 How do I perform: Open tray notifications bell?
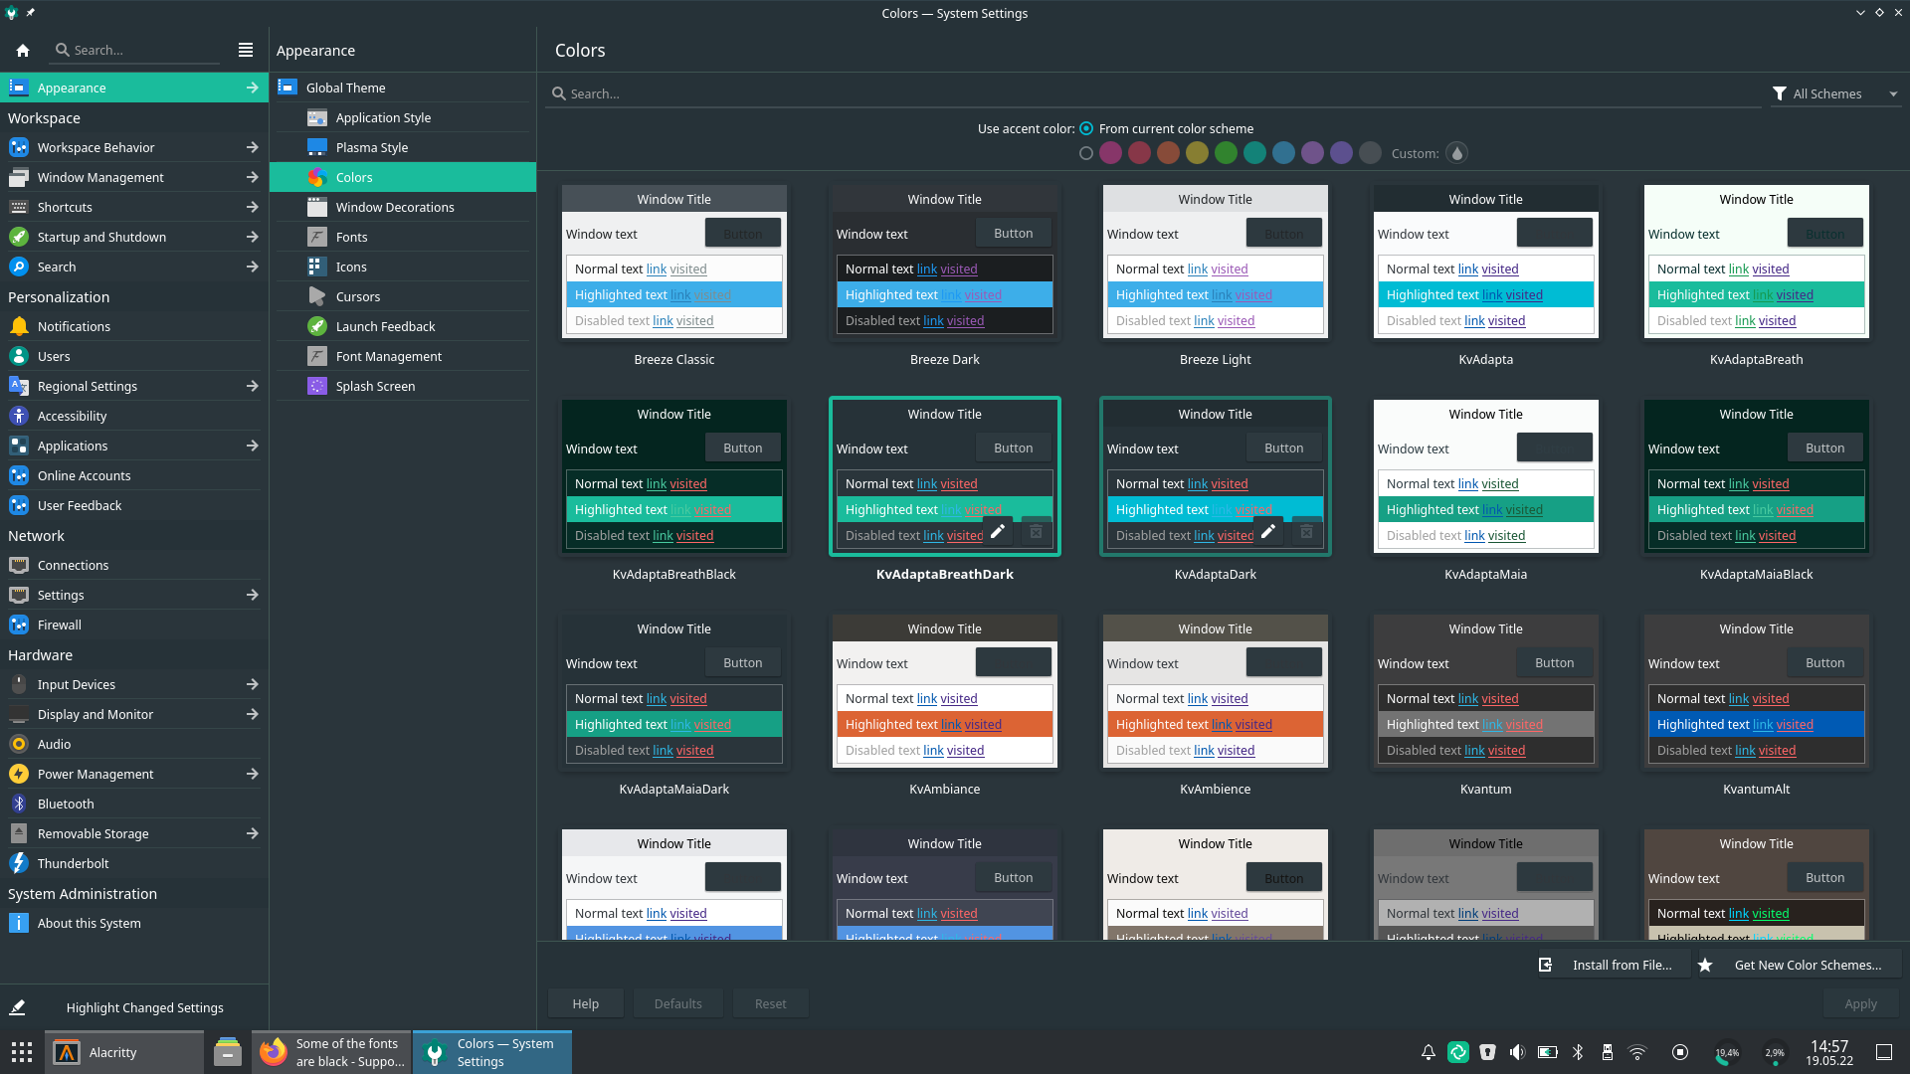coord(1428,1052)
